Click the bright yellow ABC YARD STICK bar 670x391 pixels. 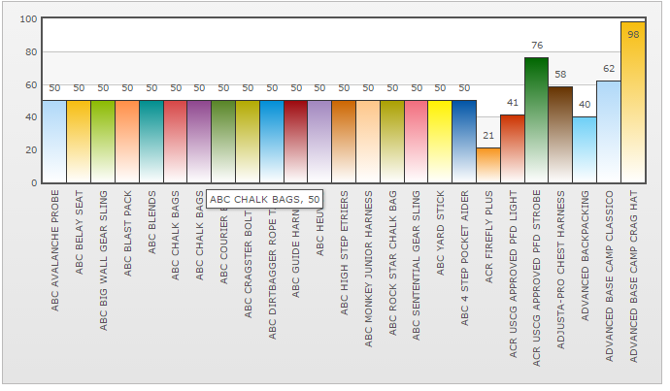440,142
